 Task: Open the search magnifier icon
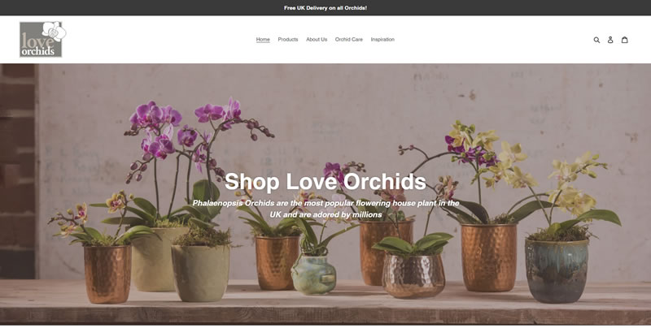click(596, 40)
